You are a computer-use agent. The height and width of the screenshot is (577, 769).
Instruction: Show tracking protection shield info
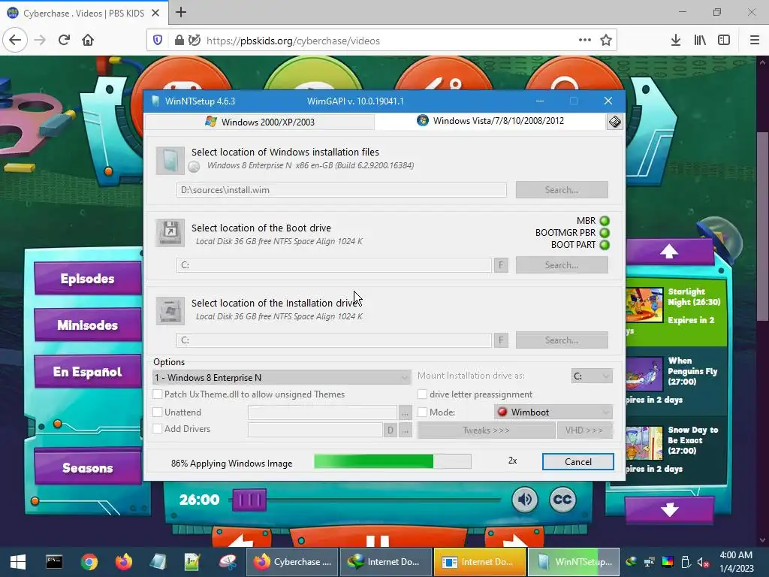(x=158, y=41)
